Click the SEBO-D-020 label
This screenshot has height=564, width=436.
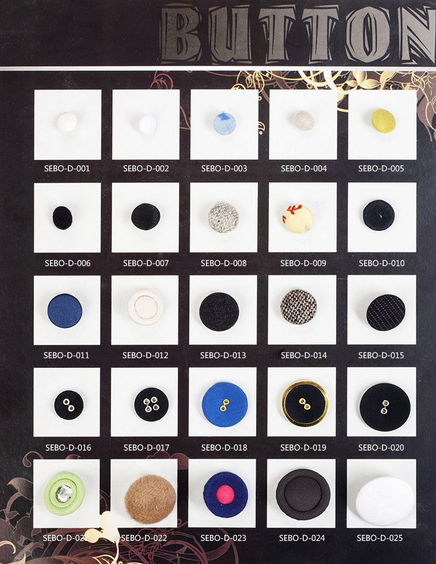click(381, 448)
